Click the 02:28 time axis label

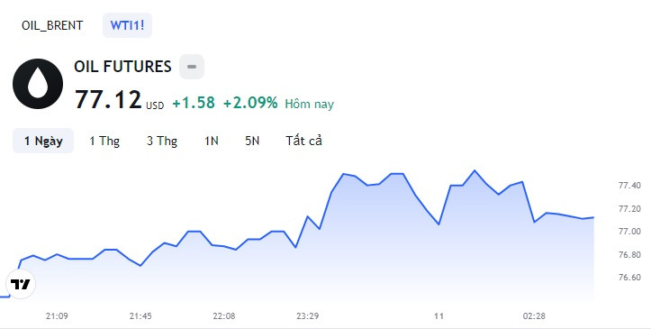click(x=534, y=316)
